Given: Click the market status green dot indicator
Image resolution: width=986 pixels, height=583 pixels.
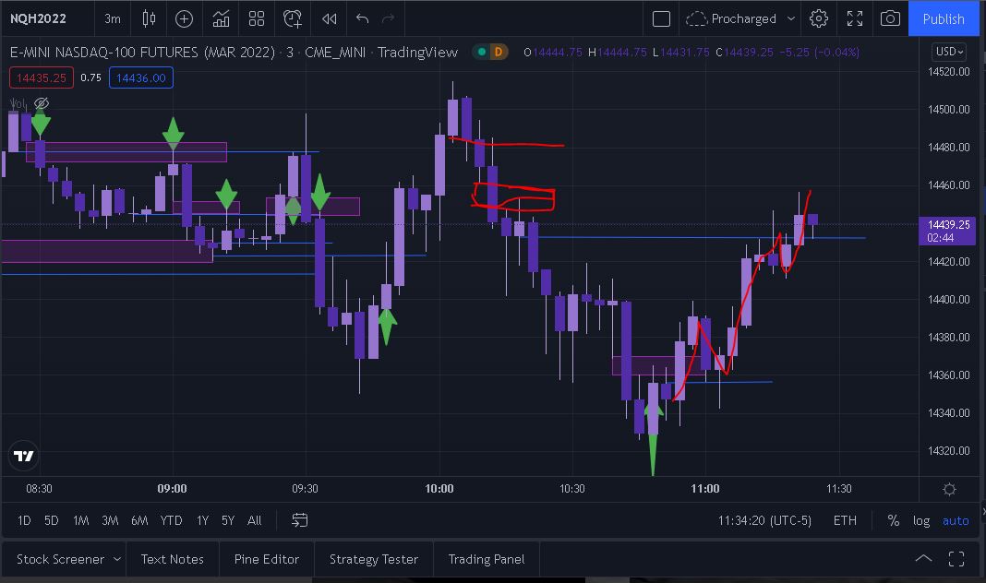Looking at the screenshot, I should point(482,53).
